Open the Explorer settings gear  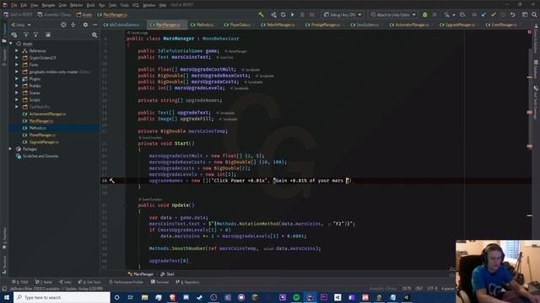85,24
